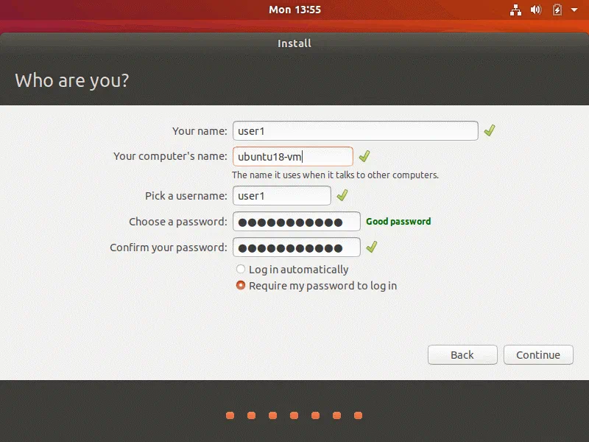Click the Good password label
Image resolution: width=589 pixels, height=442 pixels.
coord(398,221)
